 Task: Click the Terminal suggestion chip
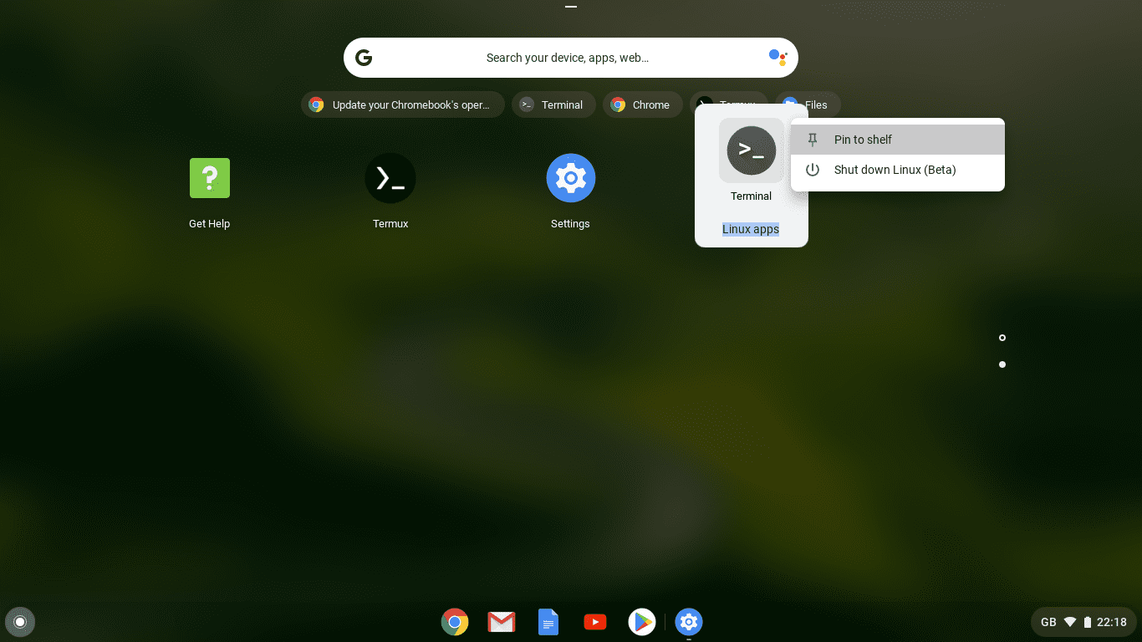(x=553, y=104)
